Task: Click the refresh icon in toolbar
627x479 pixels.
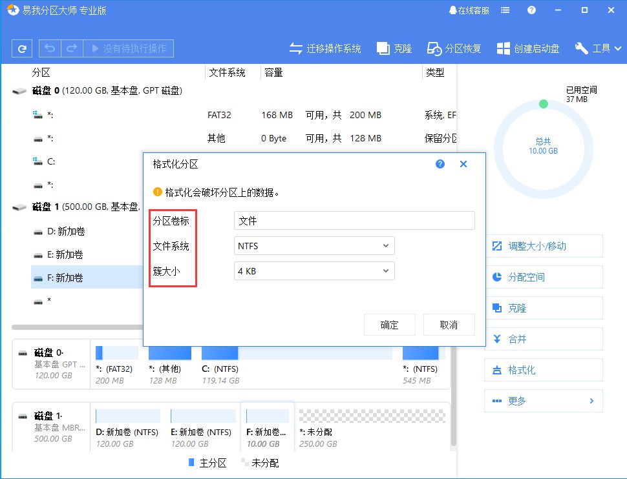Action: [23, 48]
